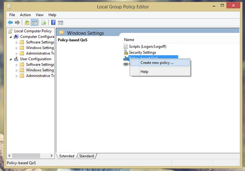Click the Scripts (Logon/Logoff) icon
Screen dimensions: 245x171
[x=126, y=47]
